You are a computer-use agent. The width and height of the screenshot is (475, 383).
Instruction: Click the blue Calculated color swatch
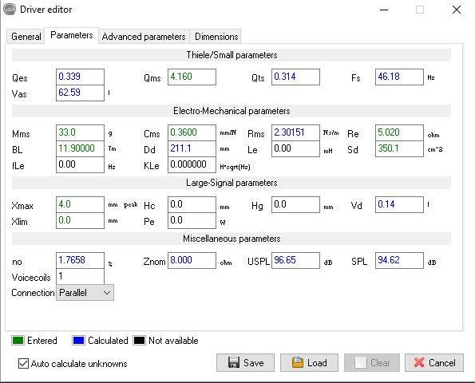pos(78,340)
